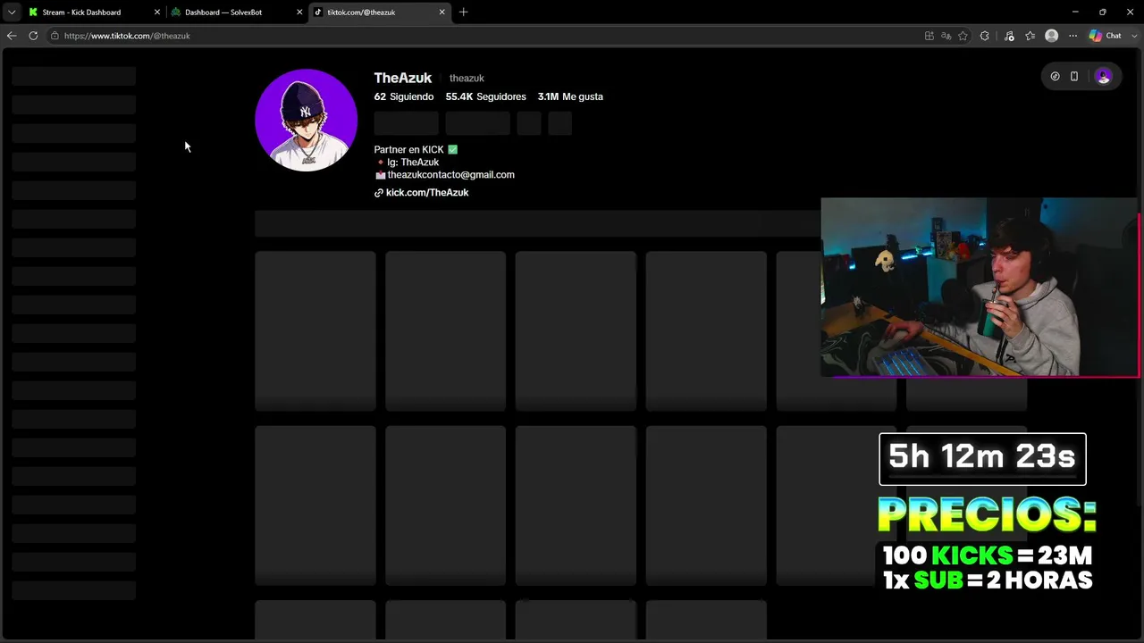1144x643 pixels.
Task: Open the browser Extensions puzzle icon
Action: tap(985, 36)
